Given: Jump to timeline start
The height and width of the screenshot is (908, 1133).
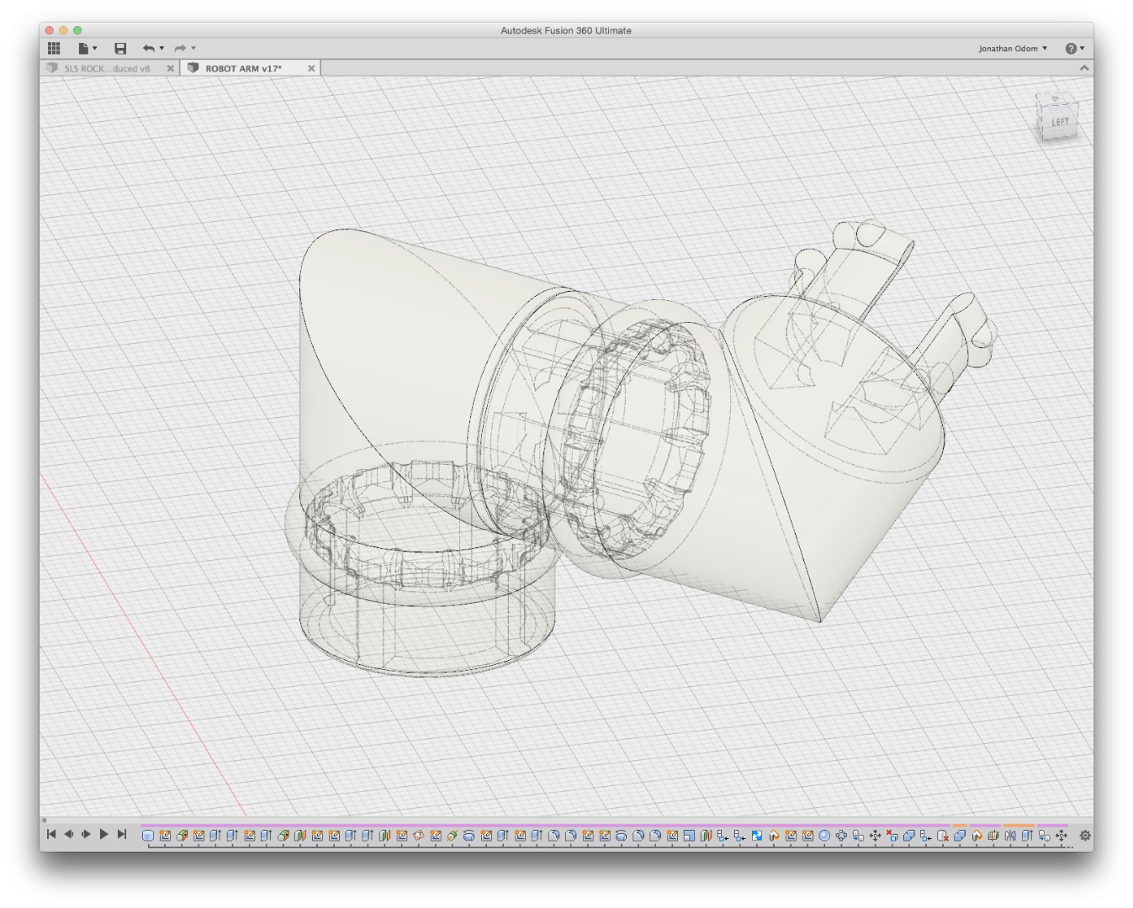Looking at the screenshot, I should click(51, 835).
